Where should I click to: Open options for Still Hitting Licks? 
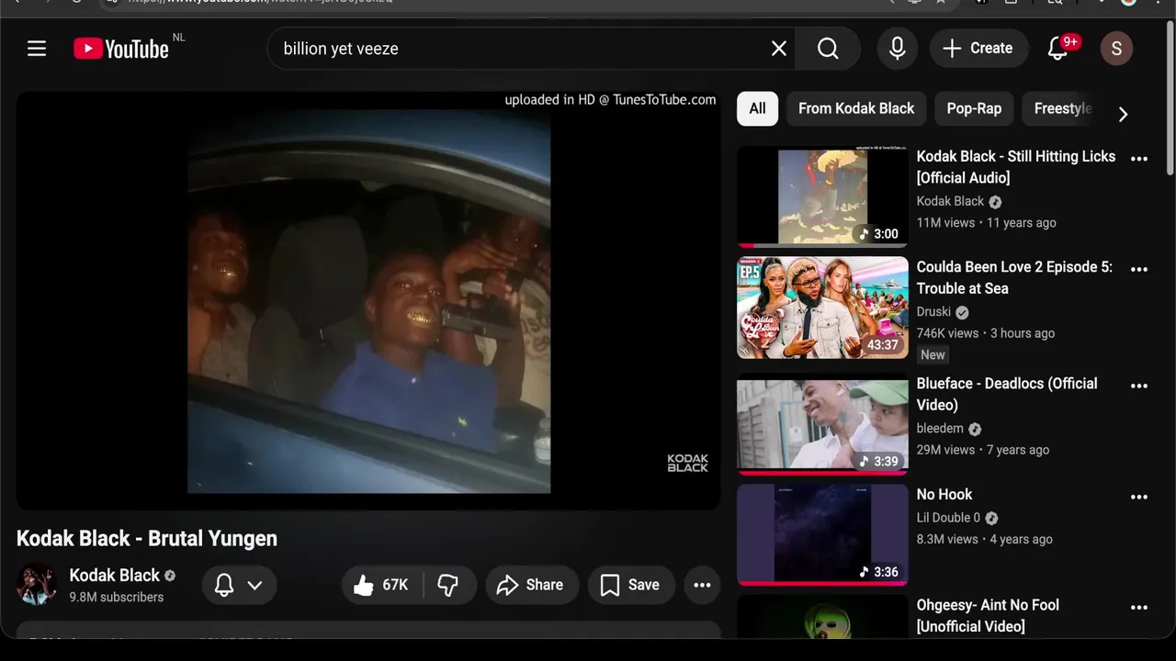(x=1139, y=159)
